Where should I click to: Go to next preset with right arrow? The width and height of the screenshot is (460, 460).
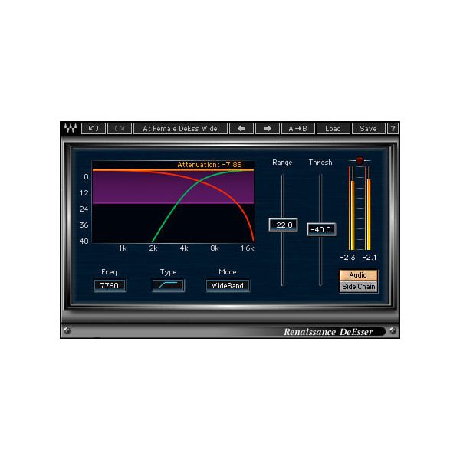tap(267, 129)
